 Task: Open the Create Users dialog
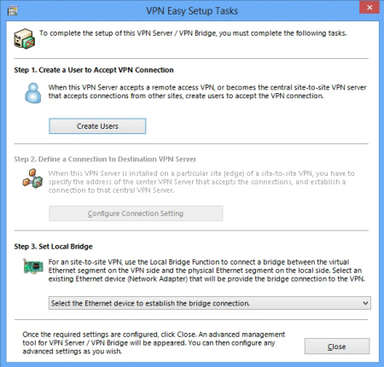(x=97, y=126)
